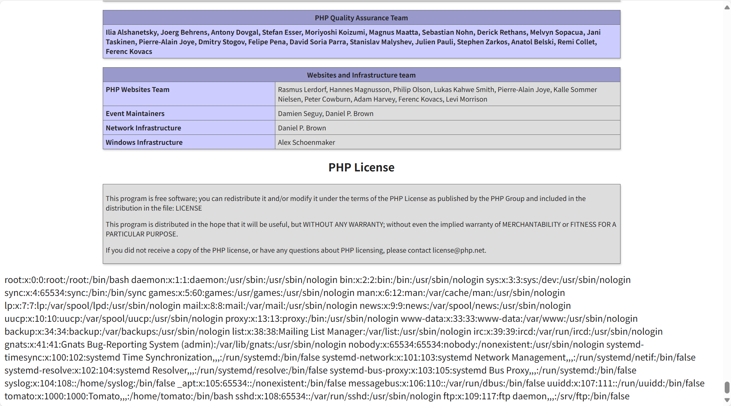Image resolution: width=731 pixels, height=406 pixels.
Task: Click the scrollbar down arrow
Action: pyautogui.click(x=727, y=400)
